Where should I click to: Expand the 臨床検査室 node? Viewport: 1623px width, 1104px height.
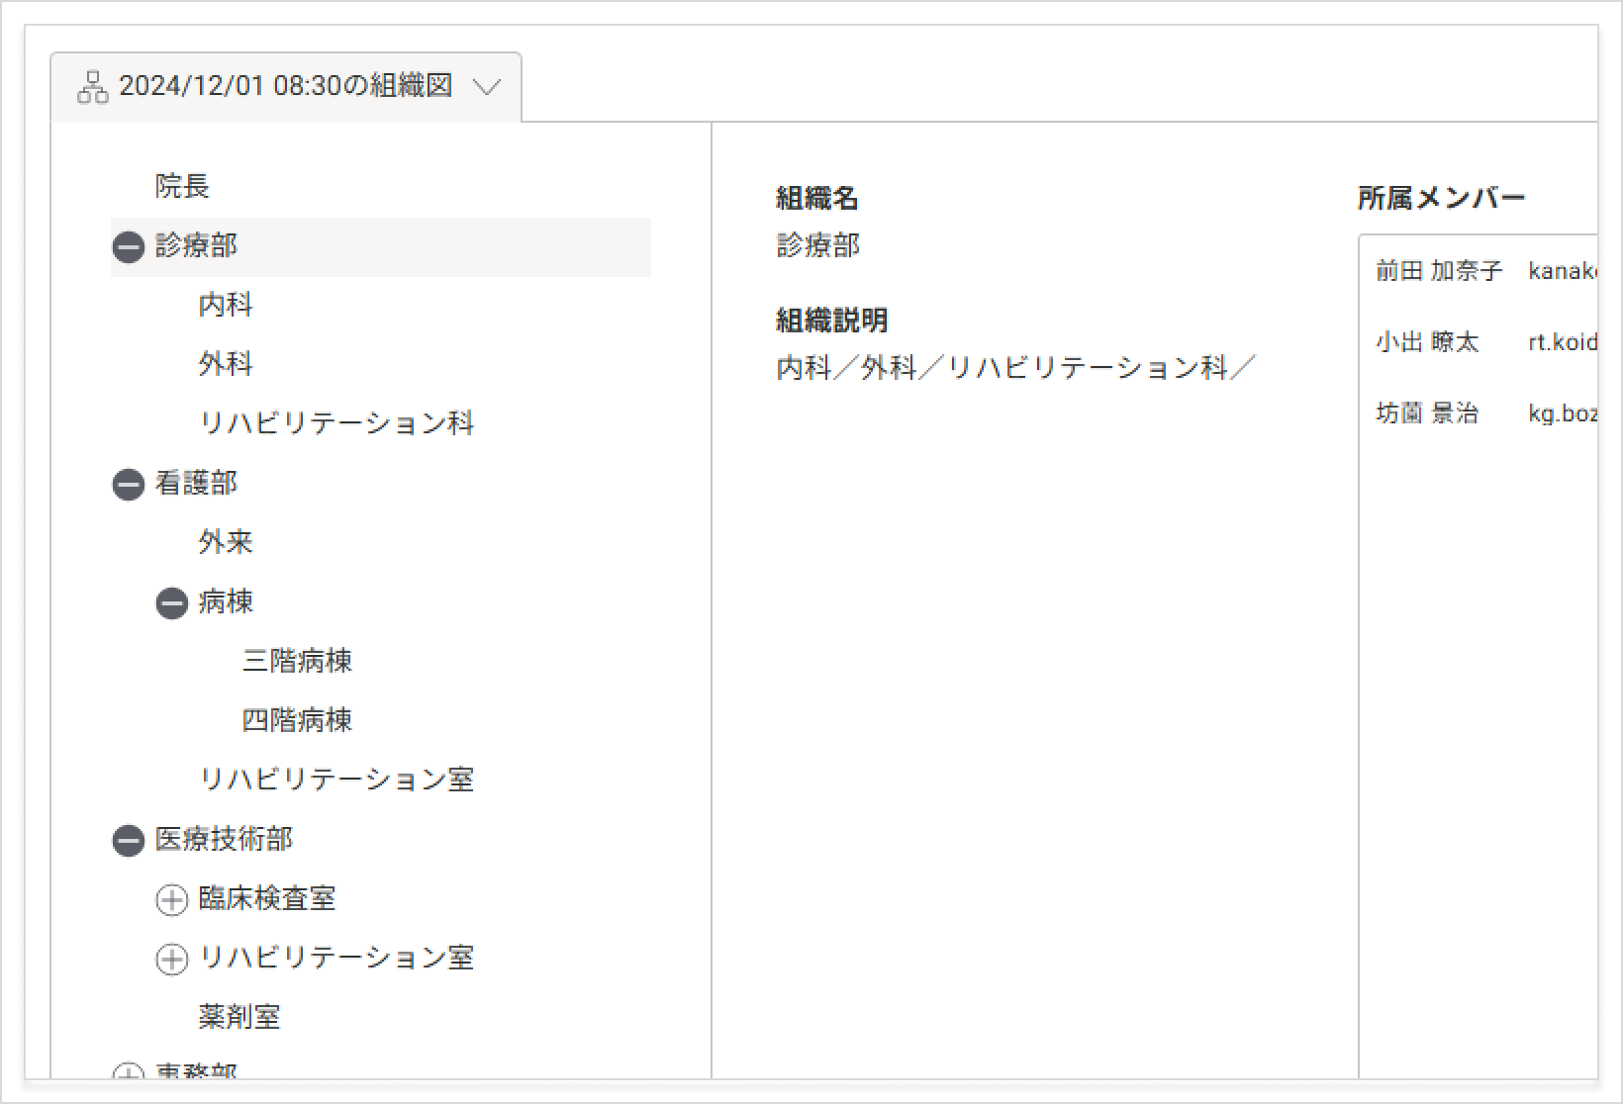pos(172,899)
